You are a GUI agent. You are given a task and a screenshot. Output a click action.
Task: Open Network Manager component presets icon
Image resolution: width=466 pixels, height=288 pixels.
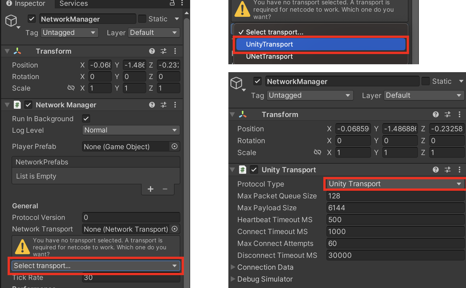point(163,105)
